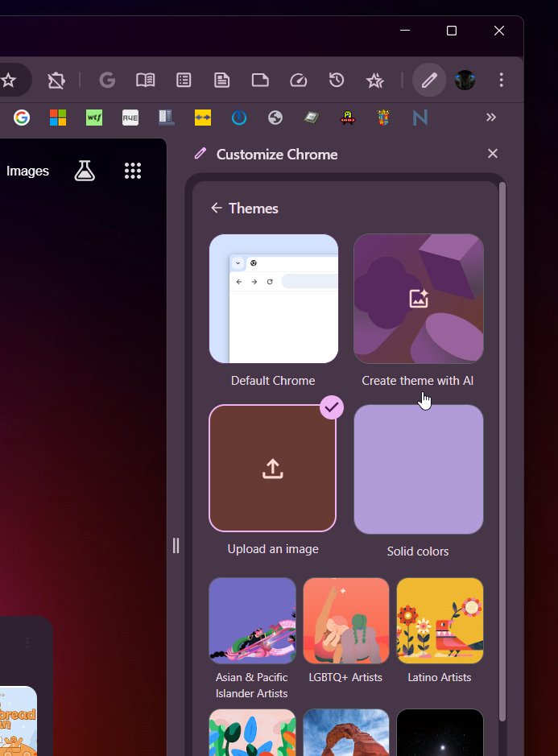Click the profile avatar button
558x756 pixels.
point(465,81)
